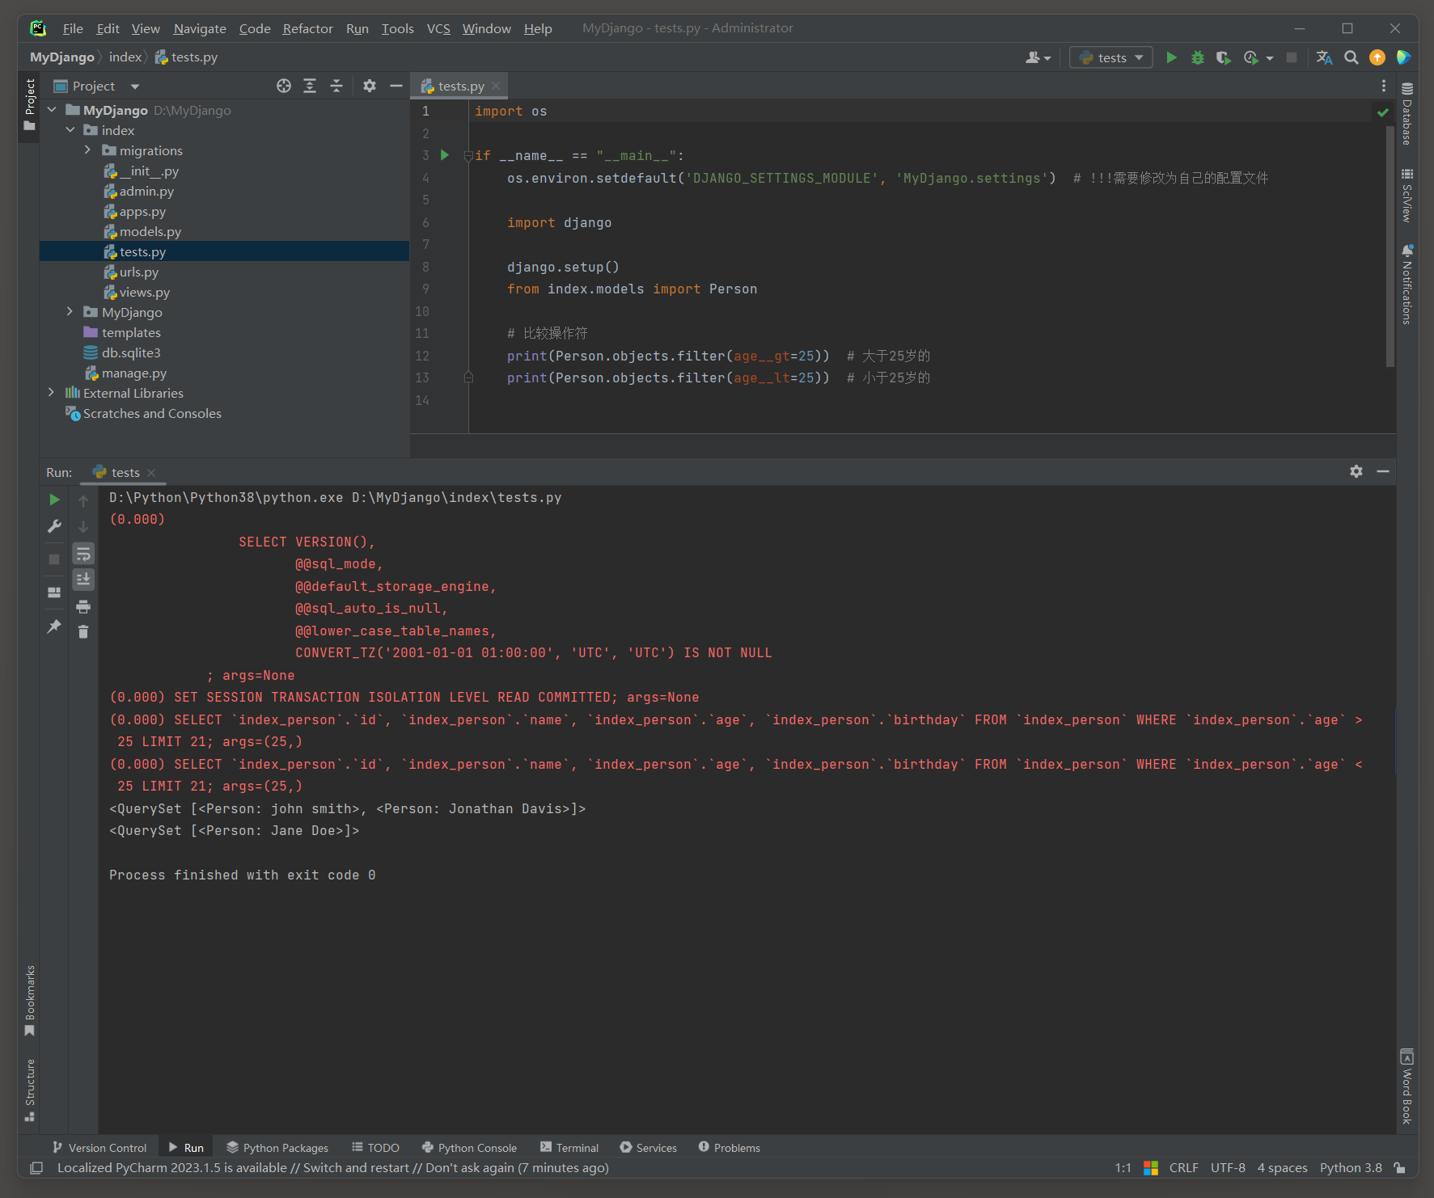1434x1198 pixels.
Task: Minimize the Run tool window
Action: (1383, 471)
